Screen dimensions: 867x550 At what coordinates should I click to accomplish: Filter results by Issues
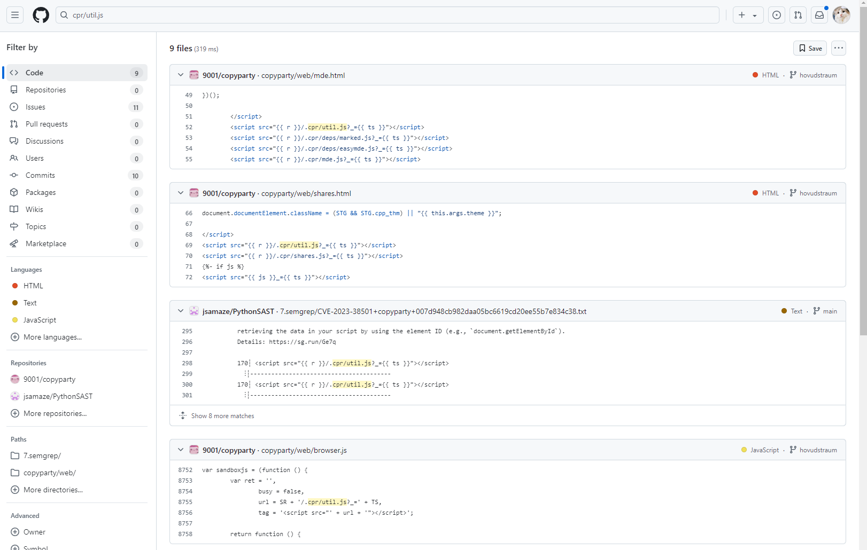point(76,107)
